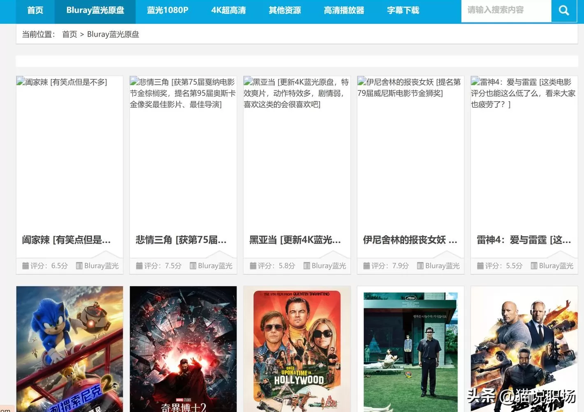Click the Bluray蓝光 category icon under 黑亚当
Viewport: 584px width, 412px height.
pyautogui.click(x=306, y=266)
